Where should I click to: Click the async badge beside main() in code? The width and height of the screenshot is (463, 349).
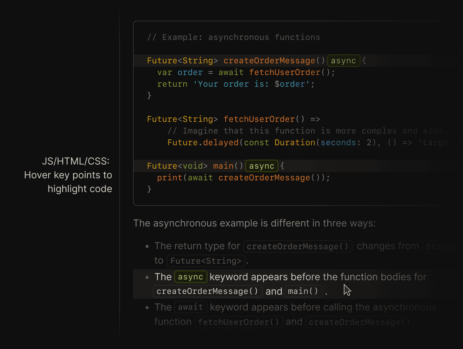click(261, 166)
